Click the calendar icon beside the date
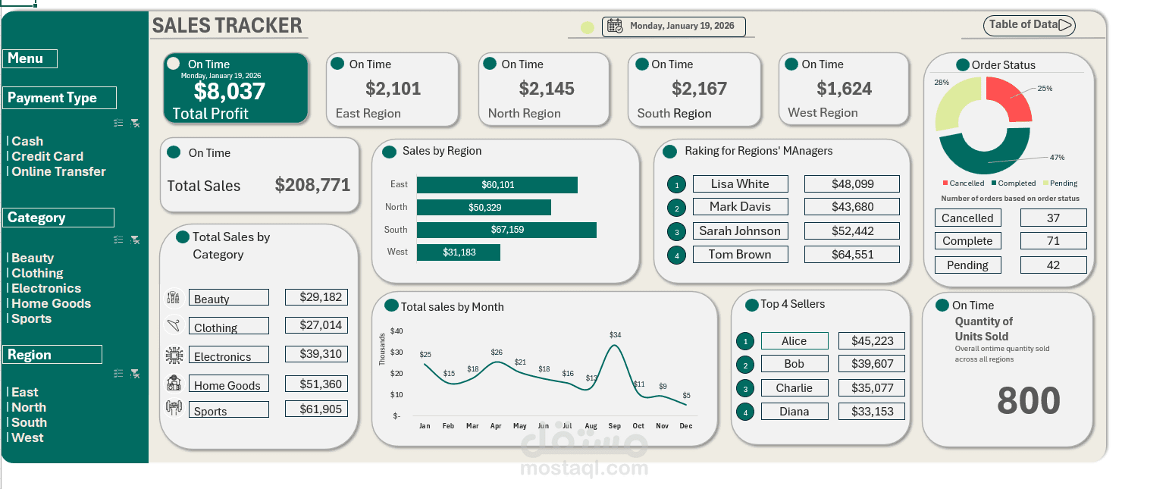The height and width of the screenshot is (489, 1169). click(x=615, y=26)
